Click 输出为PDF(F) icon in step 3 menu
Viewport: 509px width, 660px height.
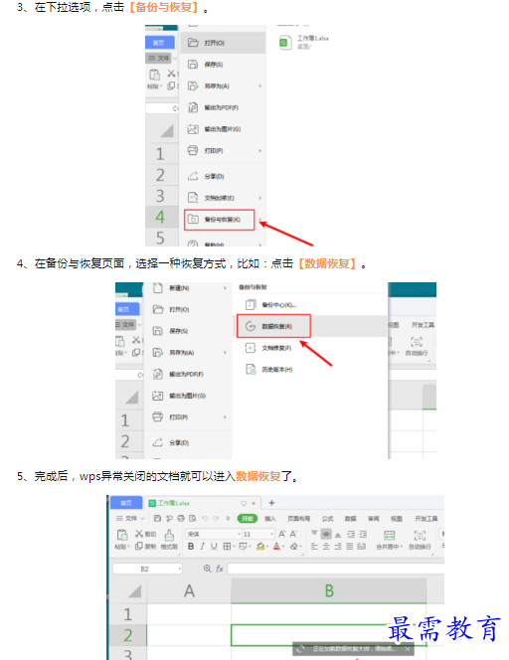[193, 107]
